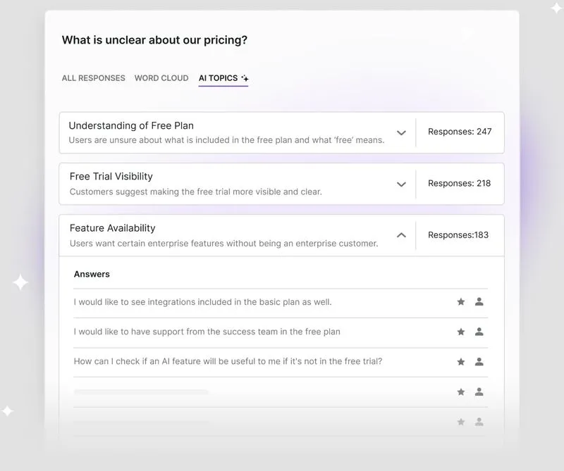
Task: Click the star icon on the fourth answer row
Action: tap(460, 391)
